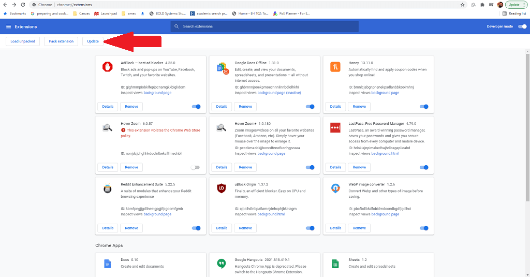This screenshot has height=277, width=530.
Task: Open the Chrome Update menu button
Action: click(516, 4)
